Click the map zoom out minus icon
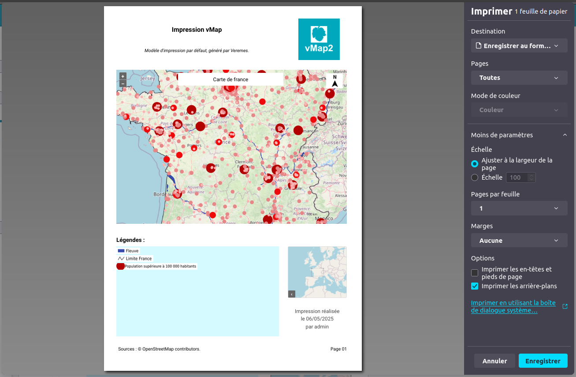 (x=123, y=83)
